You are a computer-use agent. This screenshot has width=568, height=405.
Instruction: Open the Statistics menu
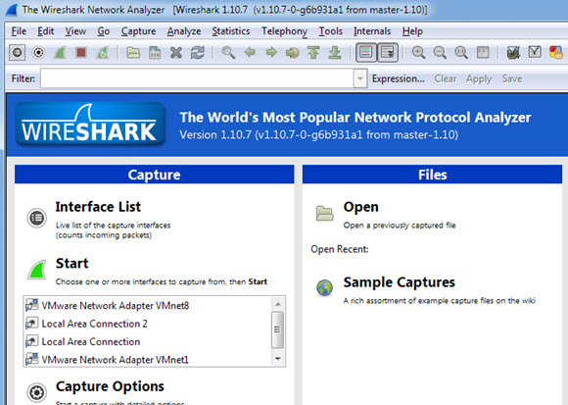(231, 31)
